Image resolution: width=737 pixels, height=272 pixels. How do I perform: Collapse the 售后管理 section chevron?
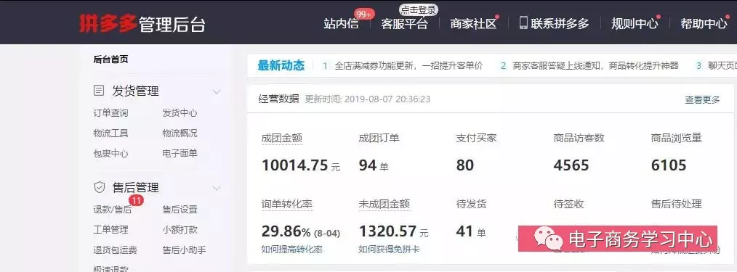216,189
